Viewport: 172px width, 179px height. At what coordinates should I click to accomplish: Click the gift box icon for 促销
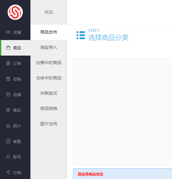tap(8, 79)
